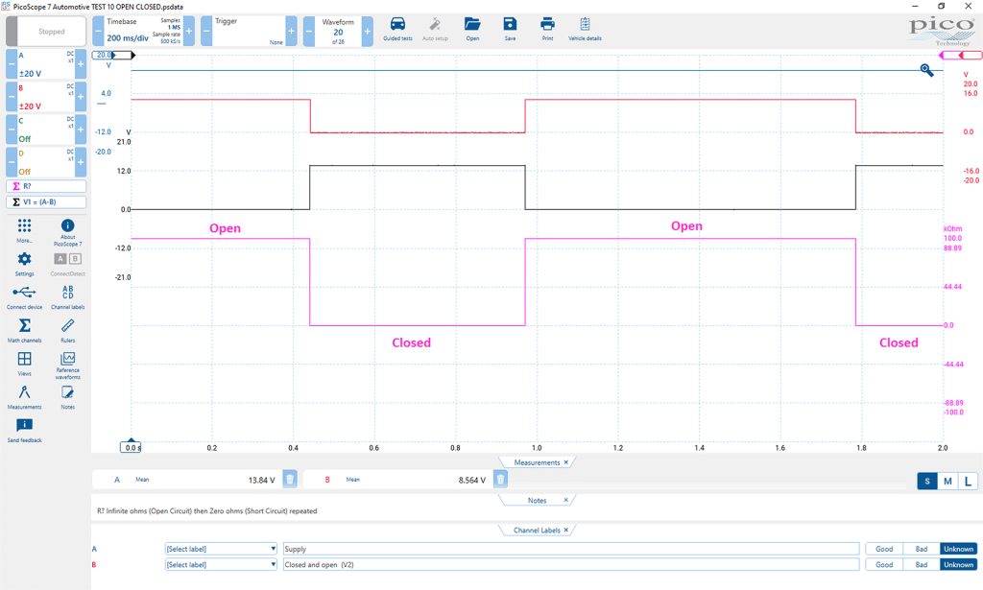Open the Timebase 200 ms/div settings

click(144, 32)
